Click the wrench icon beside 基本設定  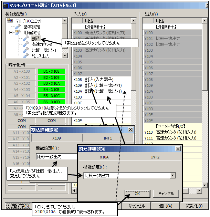[x=18, y=27]
